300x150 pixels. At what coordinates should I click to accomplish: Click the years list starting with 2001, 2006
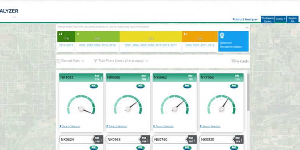(151, 45)
